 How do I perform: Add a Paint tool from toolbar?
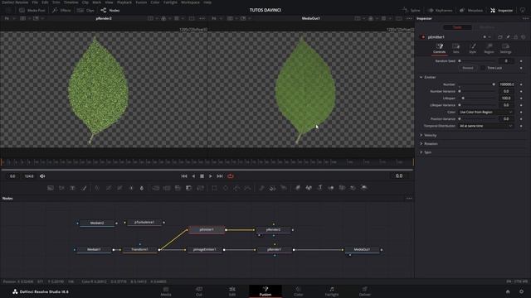(x=84, y=188)
